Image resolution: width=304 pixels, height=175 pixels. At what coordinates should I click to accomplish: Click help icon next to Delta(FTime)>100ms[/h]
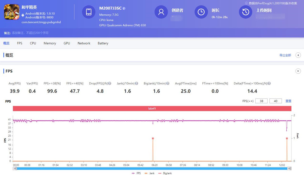pyautogui.click(x=269, y=83)
